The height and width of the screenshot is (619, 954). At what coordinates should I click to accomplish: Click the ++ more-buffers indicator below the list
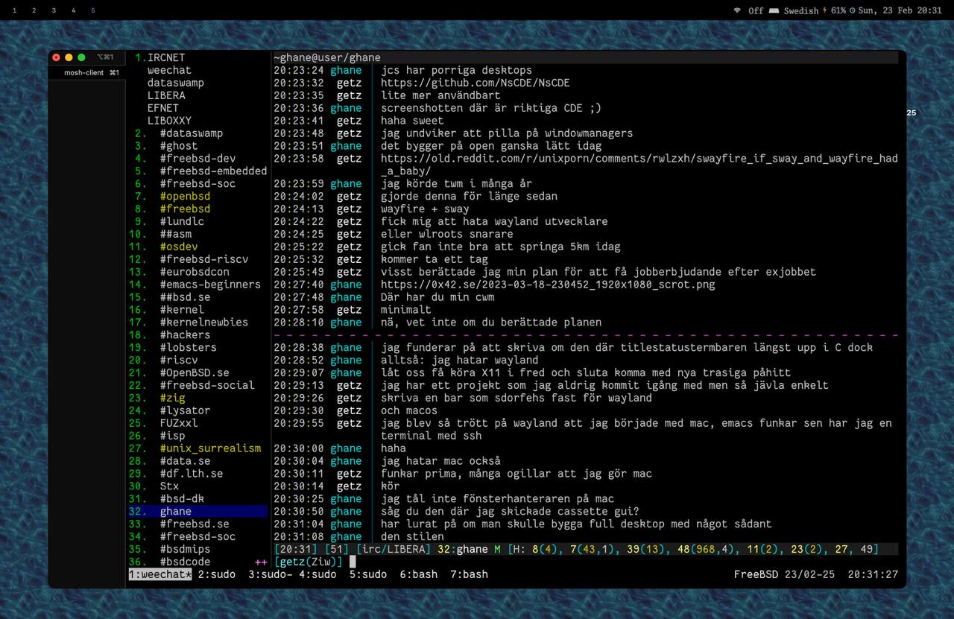pos(260,562)
